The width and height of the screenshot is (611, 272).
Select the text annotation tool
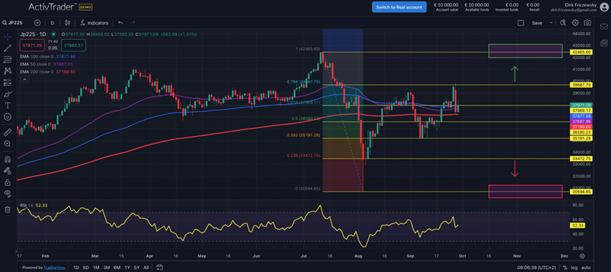[8, 105]
